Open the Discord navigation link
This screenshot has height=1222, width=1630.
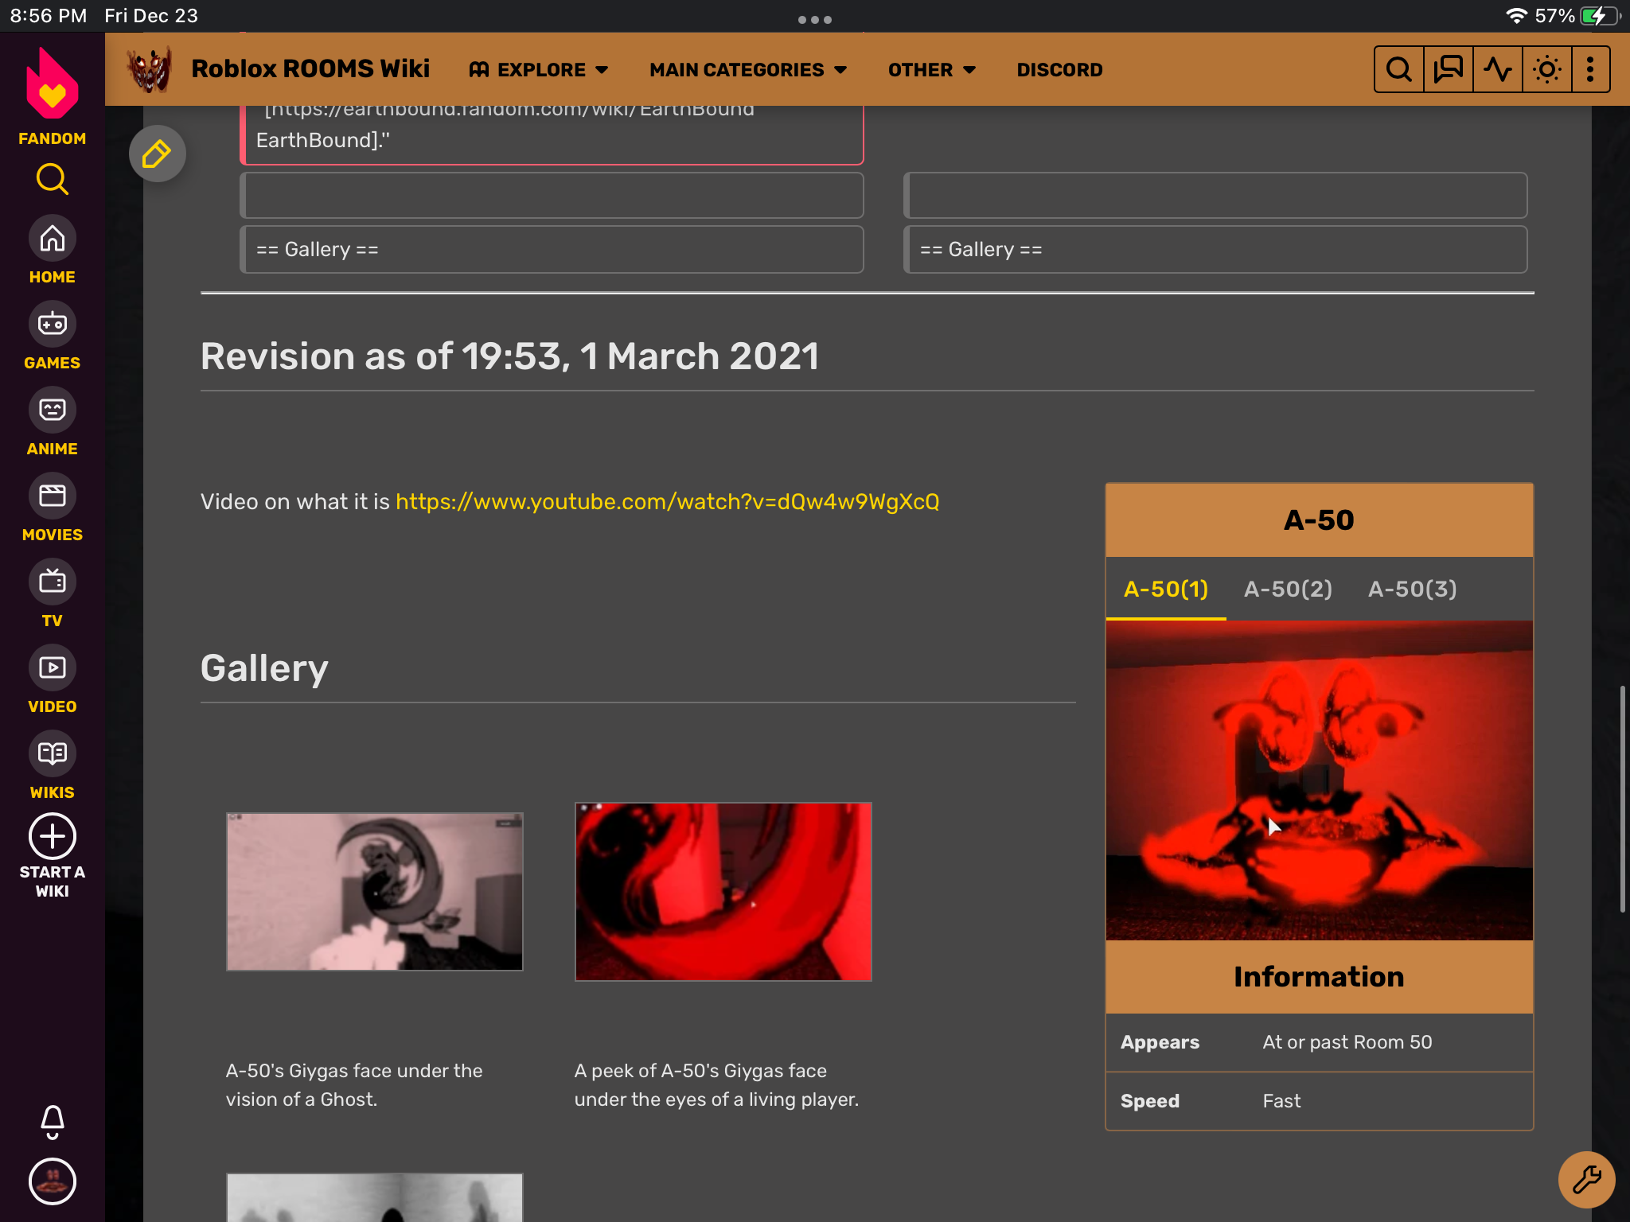click(1059, 70)
